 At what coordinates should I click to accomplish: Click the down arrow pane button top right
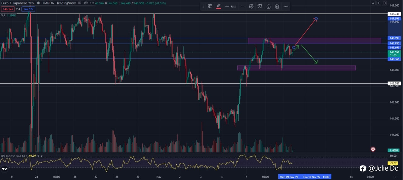pos(373,3)
